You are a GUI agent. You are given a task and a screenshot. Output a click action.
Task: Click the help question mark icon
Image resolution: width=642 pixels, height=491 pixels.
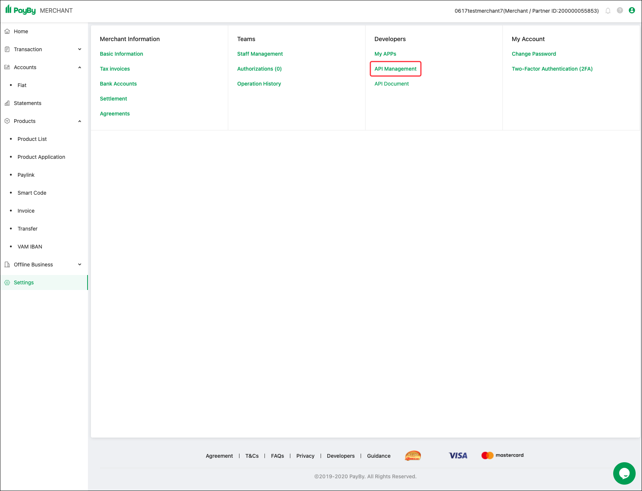coord(620,10)
